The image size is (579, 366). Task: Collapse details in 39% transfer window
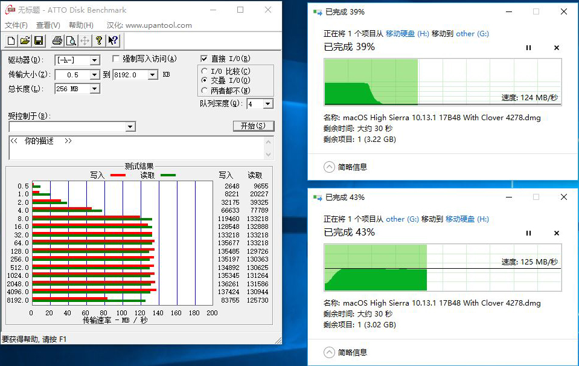(329, 167)
